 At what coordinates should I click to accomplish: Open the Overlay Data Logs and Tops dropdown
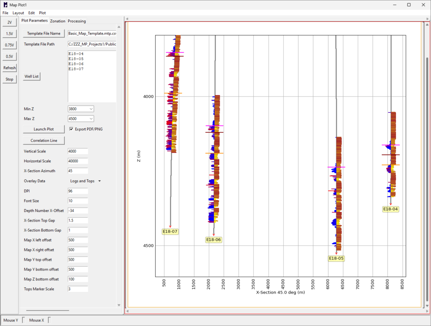(85, 181)
